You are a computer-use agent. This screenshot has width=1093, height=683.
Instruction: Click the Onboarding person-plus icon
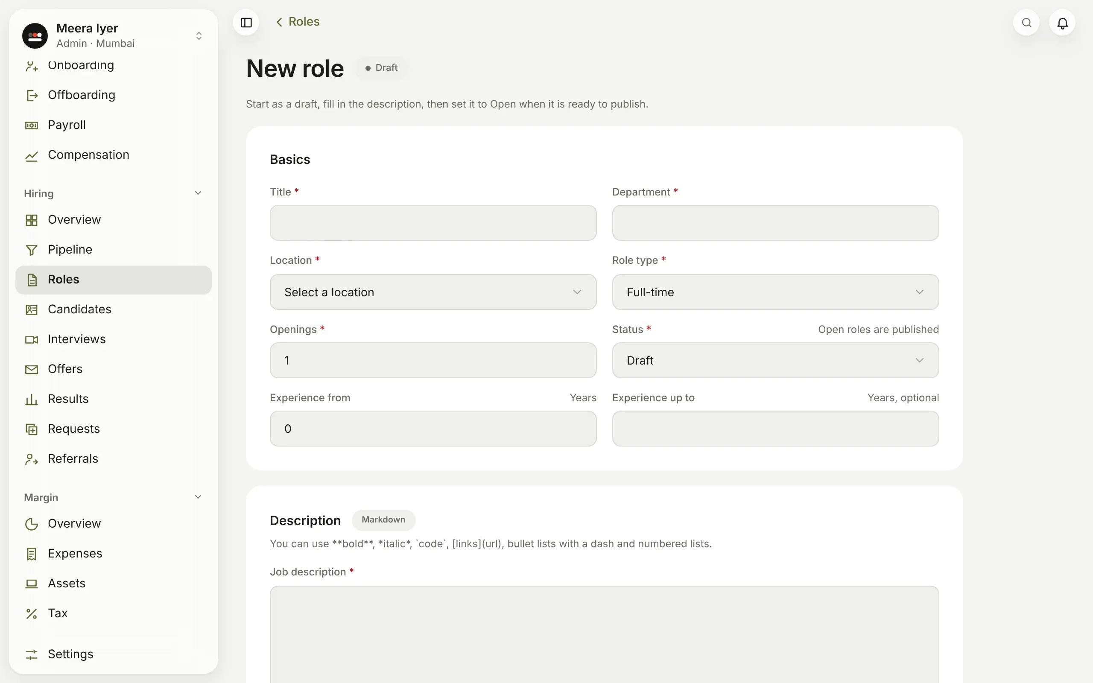[x=32, y=66]
